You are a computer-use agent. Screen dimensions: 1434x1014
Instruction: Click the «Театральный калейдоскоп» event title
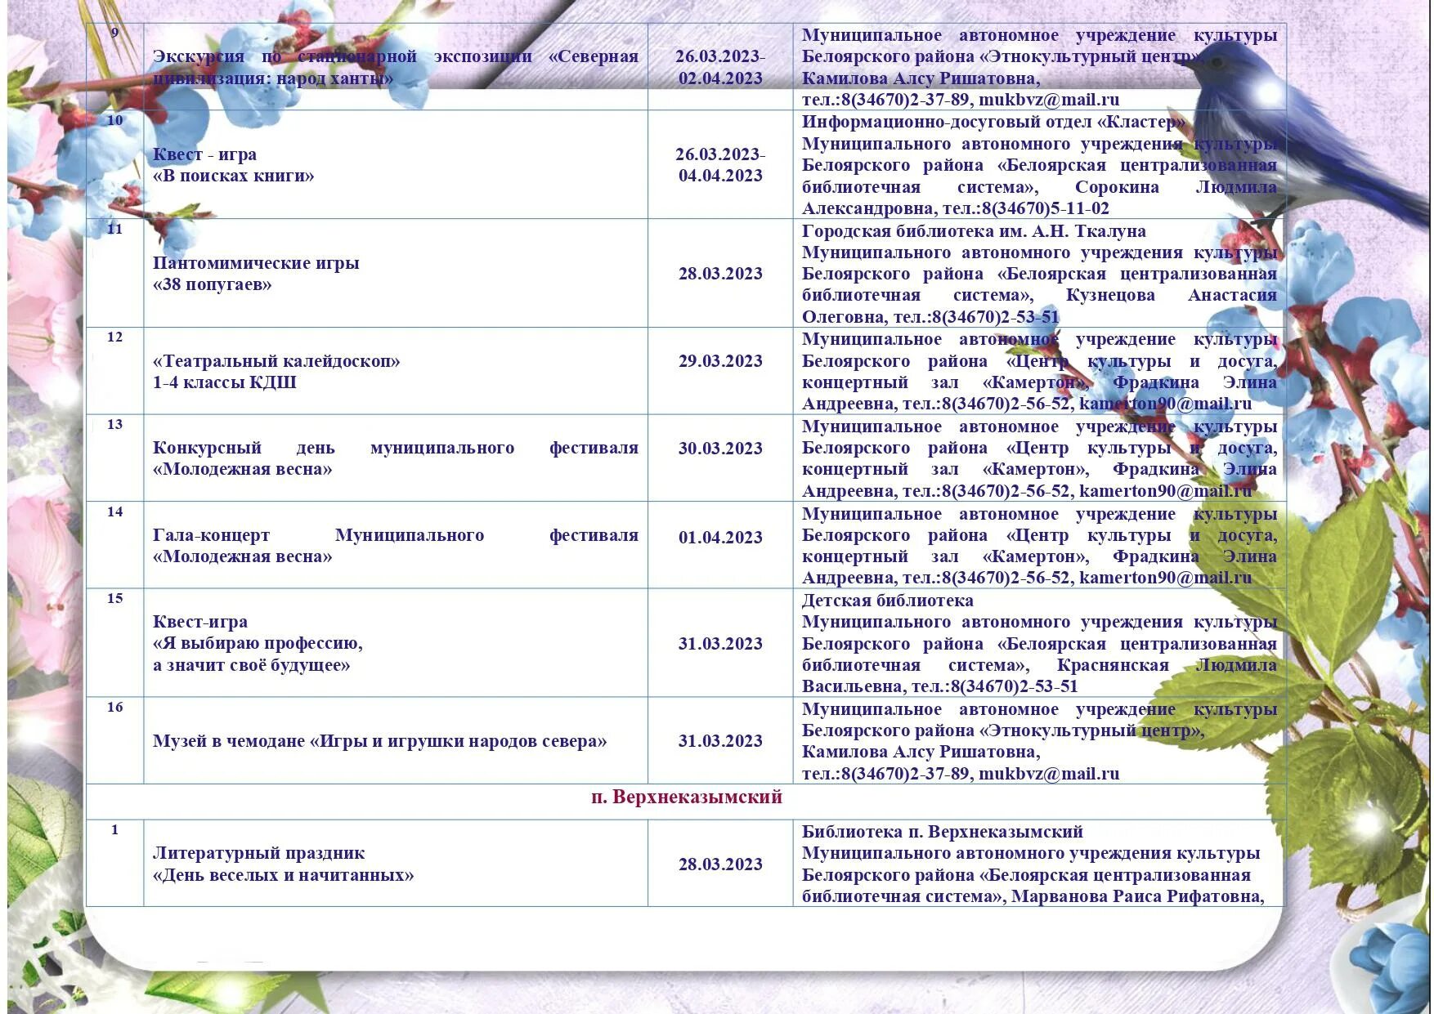[276, 361]
